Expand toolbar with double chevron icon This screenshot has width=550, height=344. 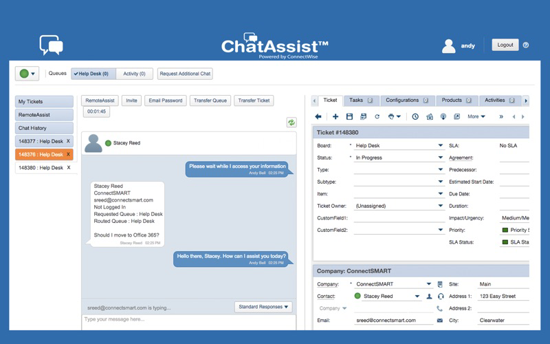coord(501,116)
